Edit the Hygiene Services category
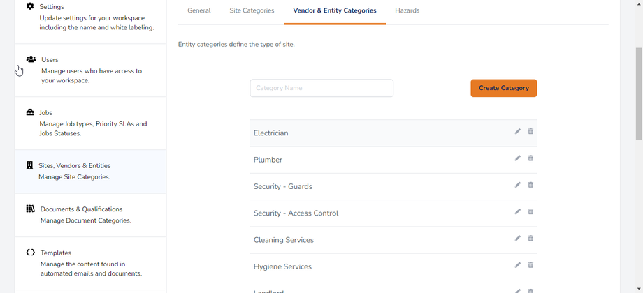The height and width of the screenshot is (293, 643). (518, 265)
